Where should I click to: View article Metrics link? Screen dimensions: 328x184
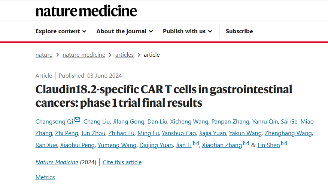[x=45, y=177]
